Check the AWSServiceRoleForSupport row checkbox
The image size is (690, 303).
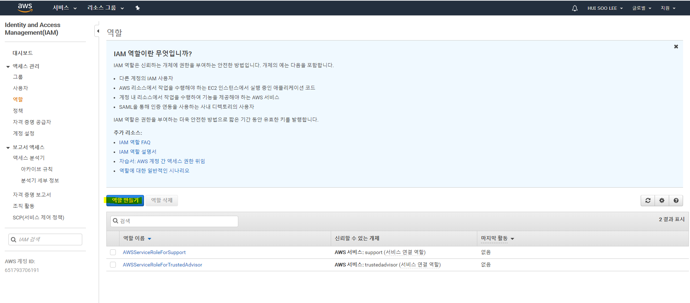click(113, 252)
